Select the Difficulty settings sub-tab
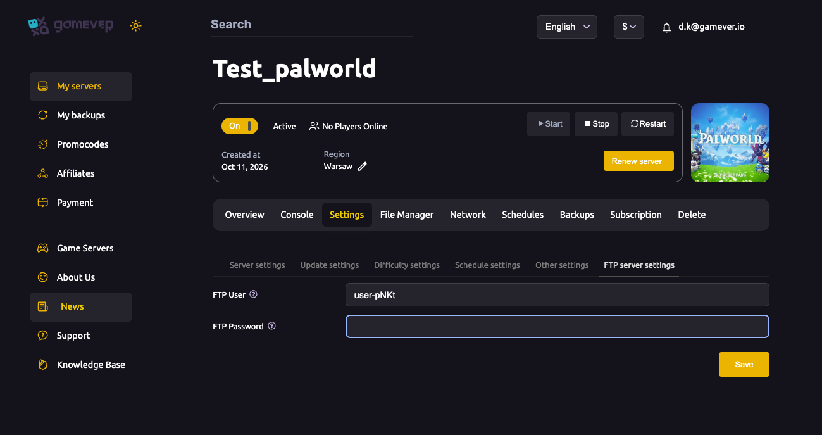The height and width of the screenshot is (435, 822). [407, 265]
